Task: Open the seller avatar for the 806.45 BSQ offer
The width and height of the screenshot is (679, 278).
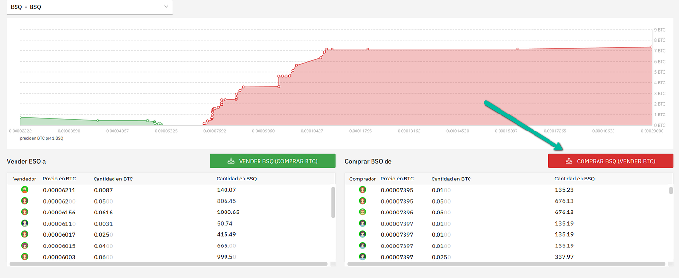Action: coord(25,201)
